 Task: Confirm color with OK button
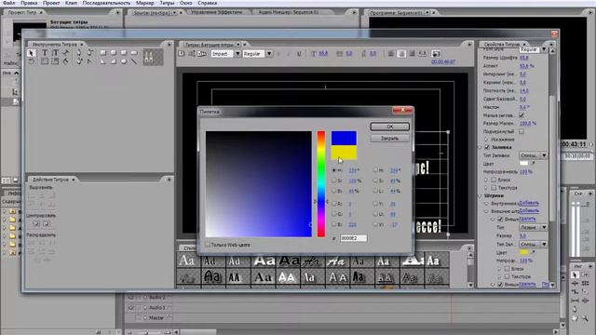point(390,127)
